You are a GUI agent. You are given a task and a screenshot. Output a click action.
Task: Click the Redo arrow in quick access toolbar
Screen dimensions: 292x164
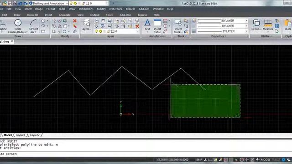tap(26, 3)
